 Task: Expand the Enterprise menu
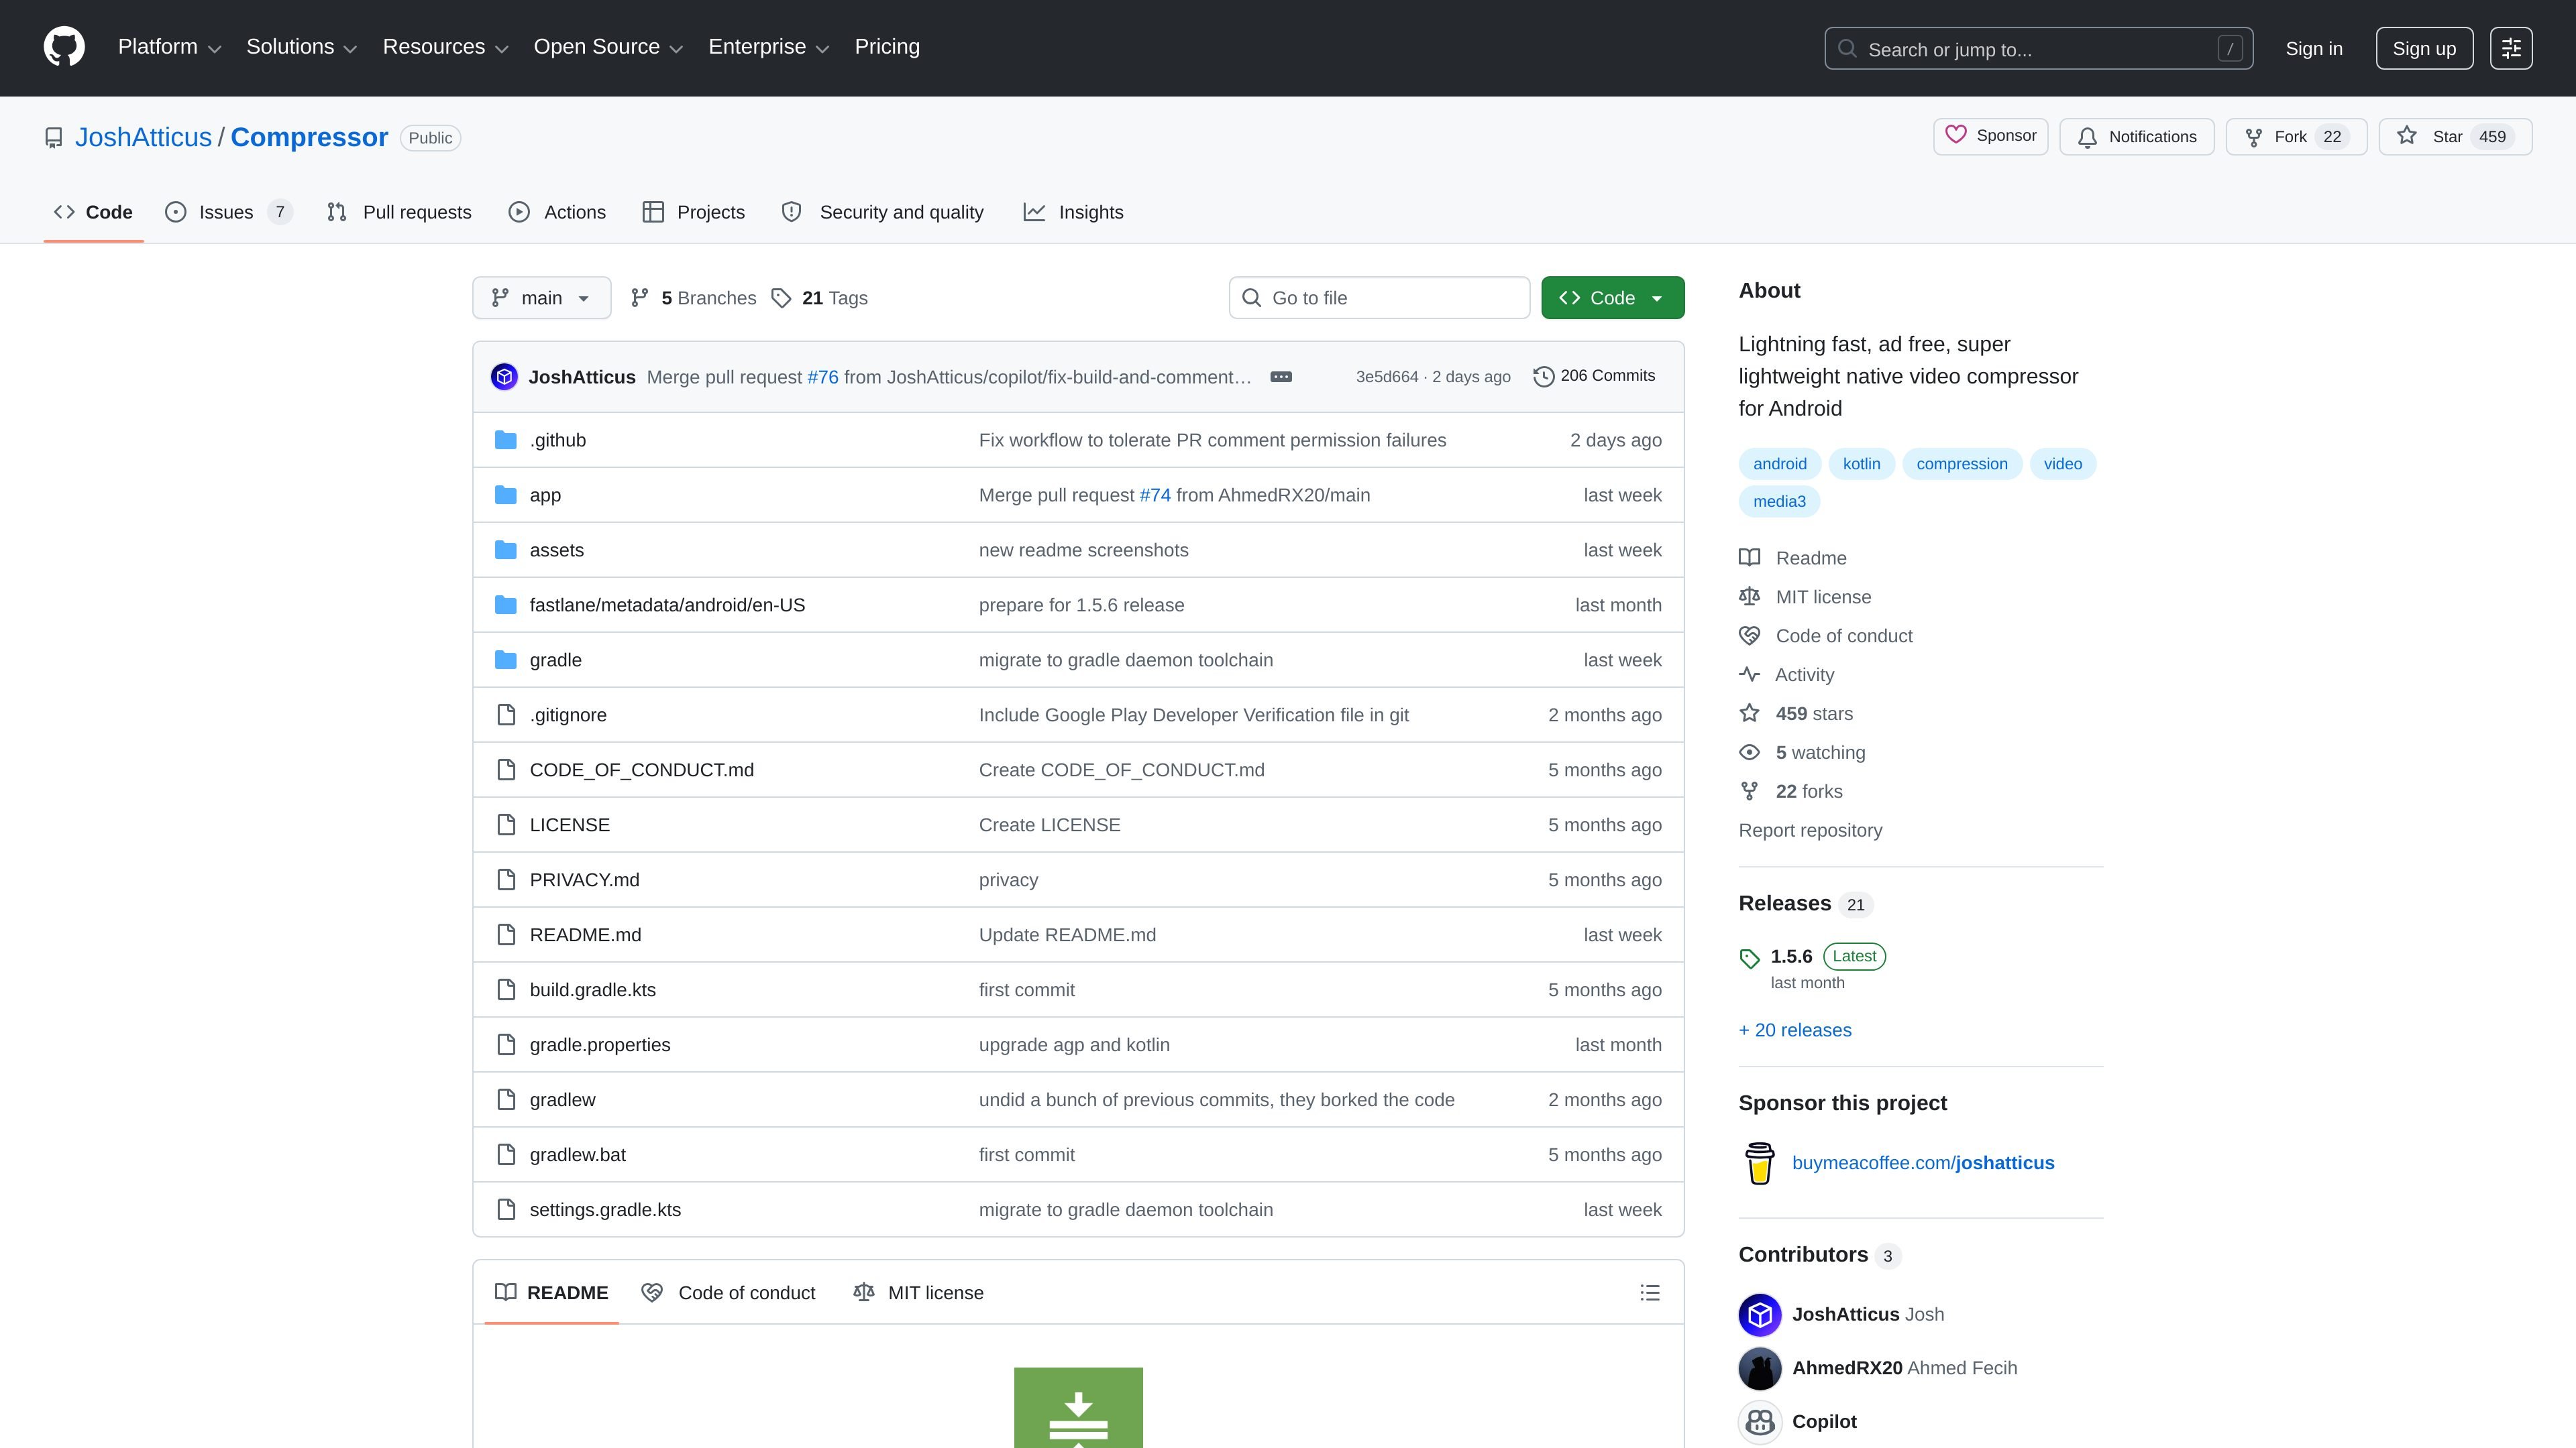(768, 47)
